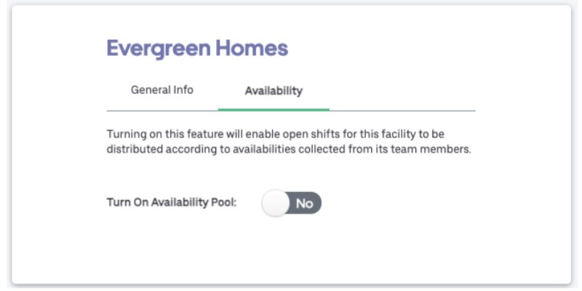The width and height of the screenshot is (582, 291).
Task: Click the white knob of the toggle
Action: 276,203
